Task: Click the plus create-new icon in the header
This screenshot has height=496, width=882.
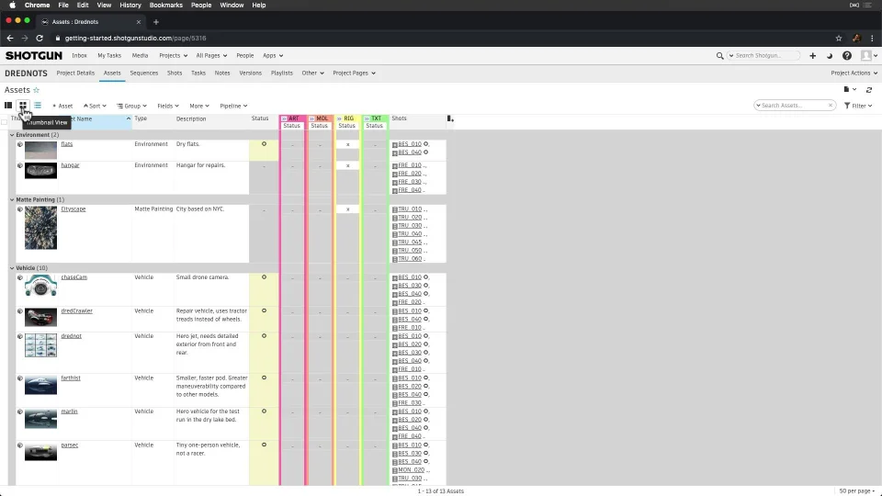Action: (x=812, y=56)
